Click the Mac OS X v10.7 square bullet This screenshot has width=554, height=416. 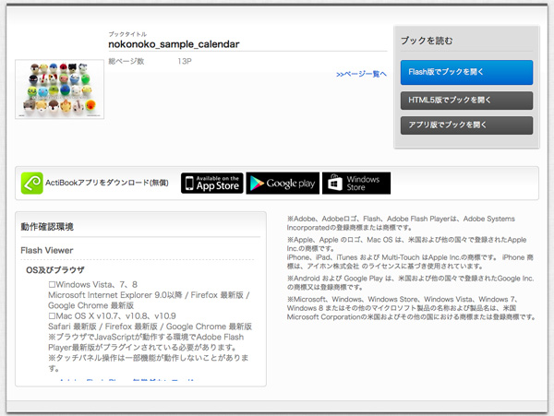53,315
